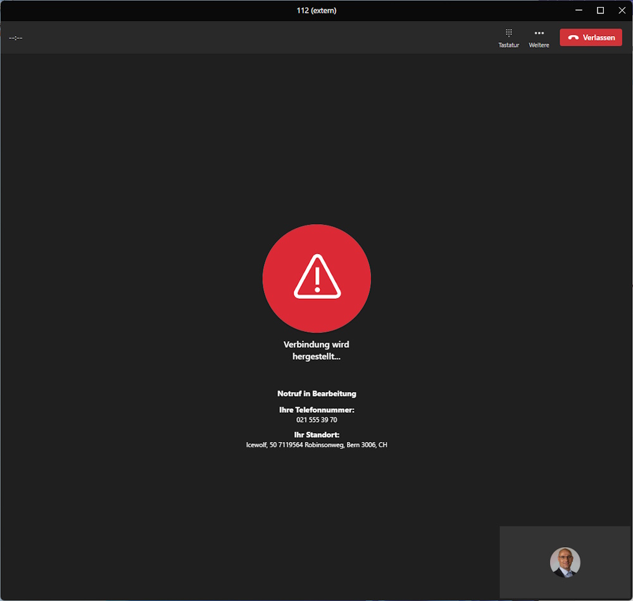Click Verlassen to end the call

click(x=591, y=37)
